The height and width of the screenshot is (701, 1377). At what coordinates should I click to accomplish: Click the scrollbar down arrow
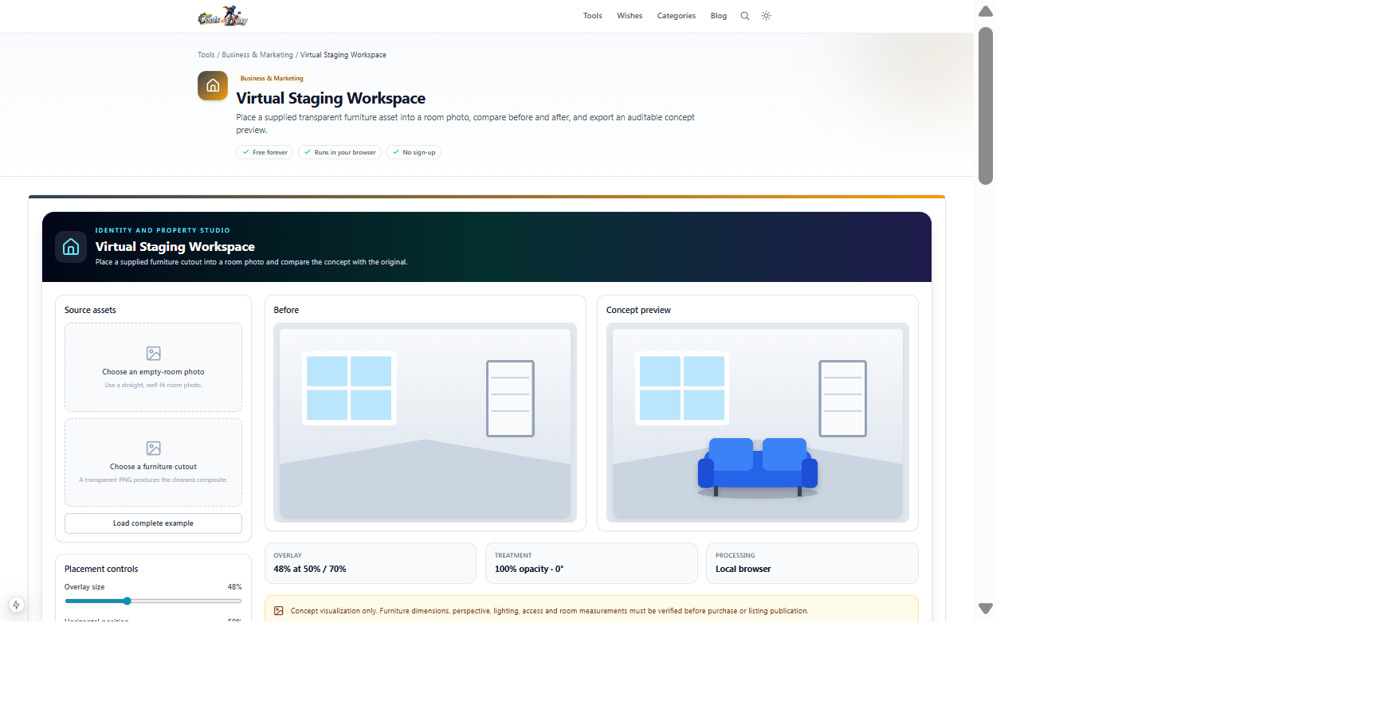click(x=986, y=609)
